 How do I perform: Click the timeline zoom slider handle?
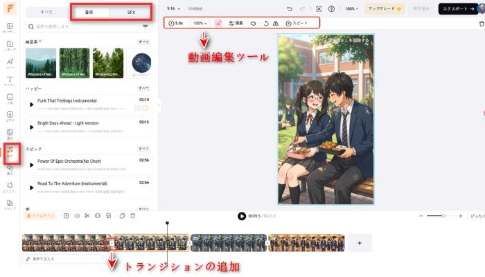click(443, 216)
